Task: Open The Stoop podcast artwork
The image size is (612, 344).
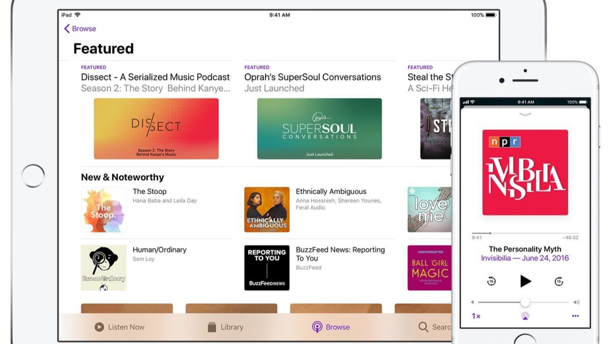Action: pos(104,209)
